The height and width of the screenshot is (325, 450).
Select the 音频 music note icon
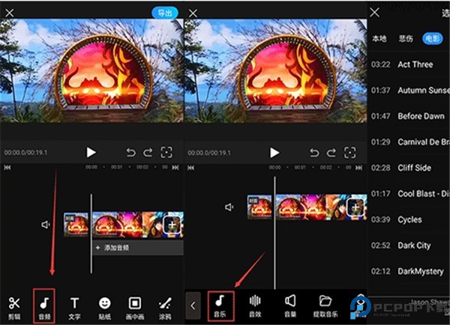click(44, 308)
